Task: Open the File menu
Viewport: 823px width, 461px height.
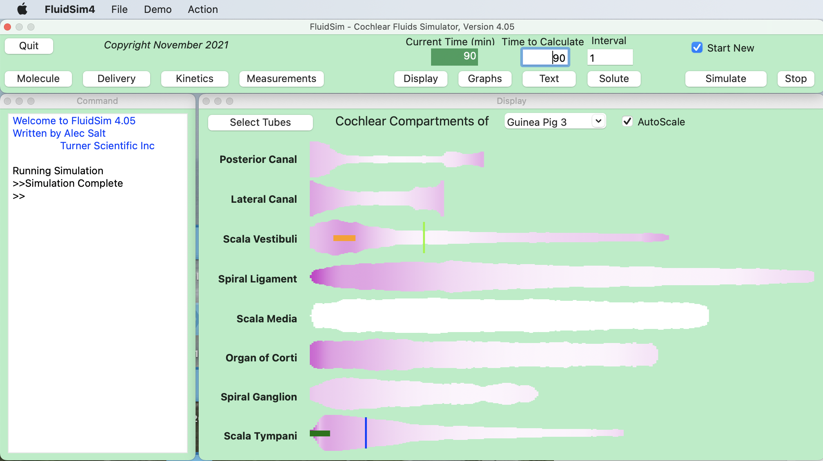Action: tap(119, 9)
